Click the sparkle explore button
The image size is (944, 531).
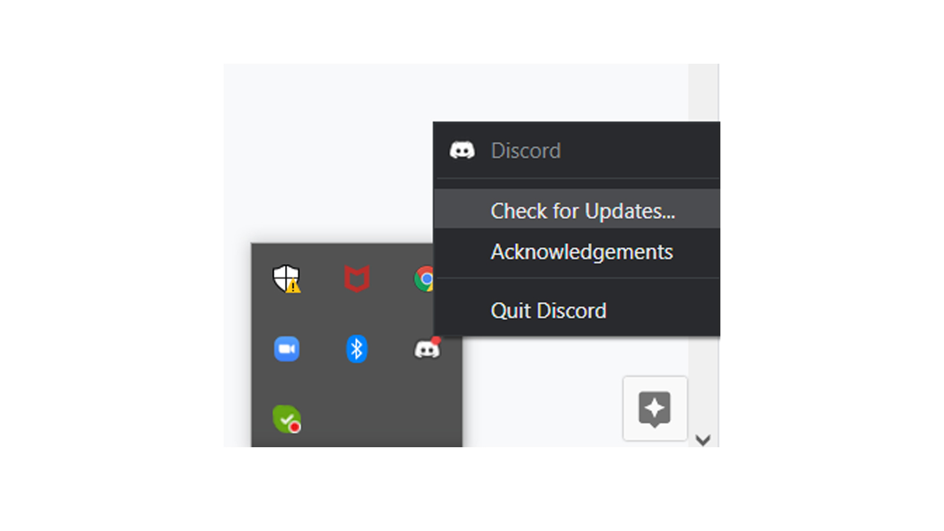(655, 408)
